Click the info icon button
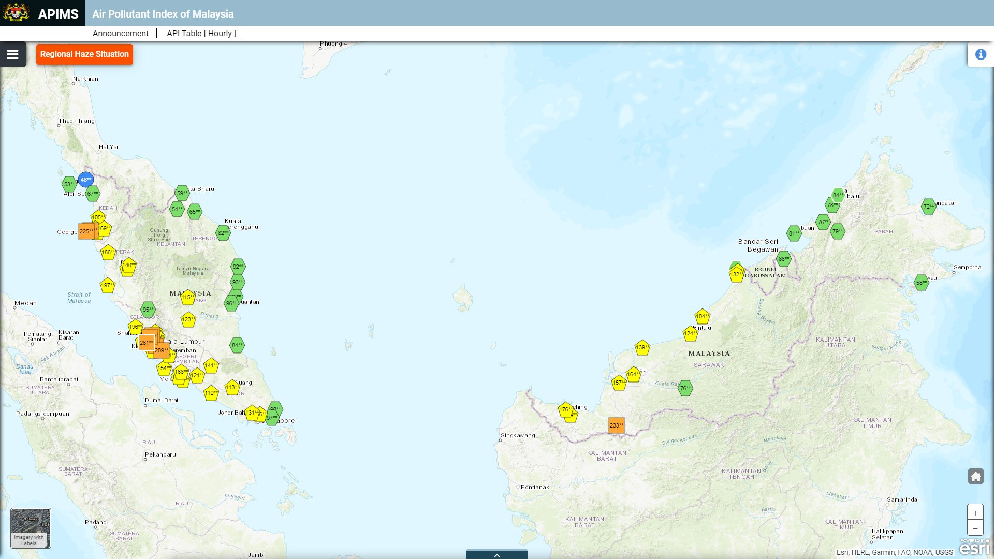This screenshot has height=559, width=994. 981,54
